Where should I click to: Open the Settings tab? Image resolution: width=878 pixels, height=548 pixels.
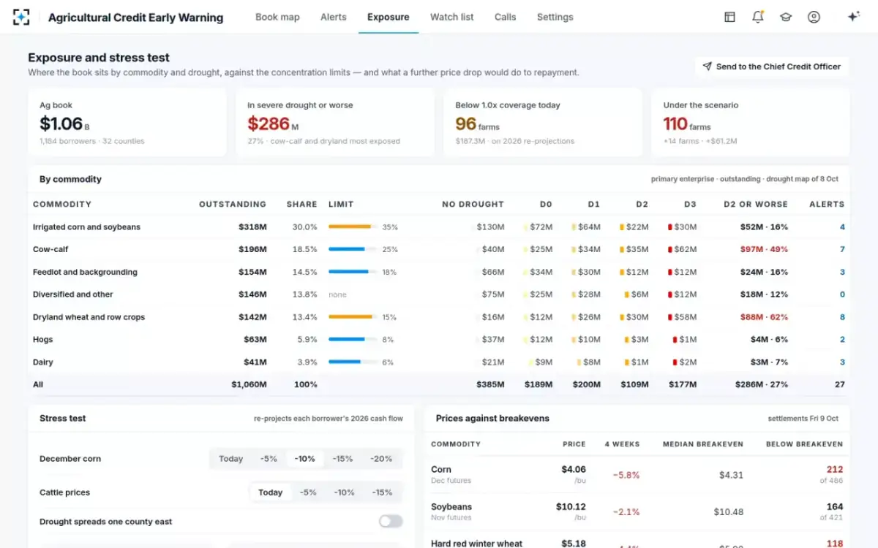pos(555,17)
